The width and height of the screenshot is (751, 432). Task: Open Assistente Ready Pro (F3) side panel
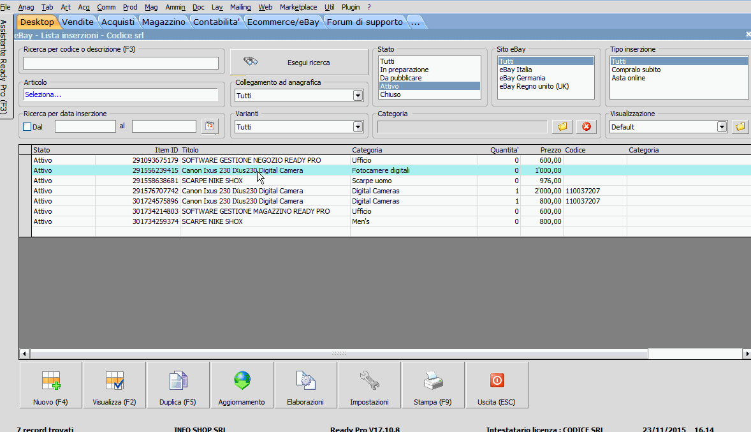[x=4, y=66]
